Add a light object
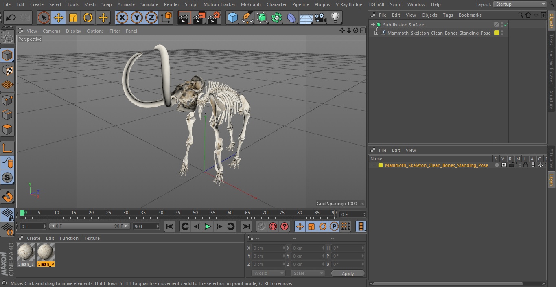This screenshot has height=287, width=556. 335,18
